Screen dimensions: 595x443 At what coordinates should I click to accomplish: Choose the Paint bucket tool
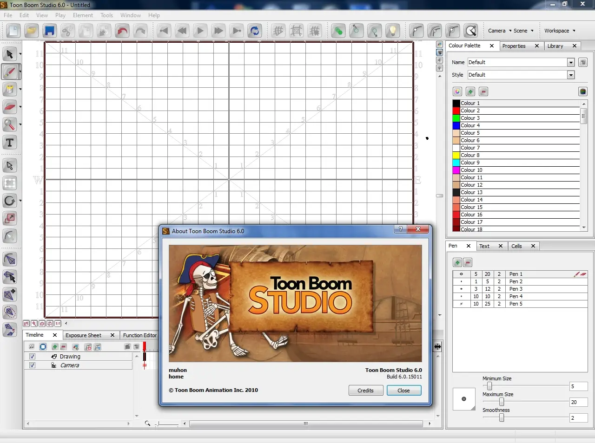[10, 90]
